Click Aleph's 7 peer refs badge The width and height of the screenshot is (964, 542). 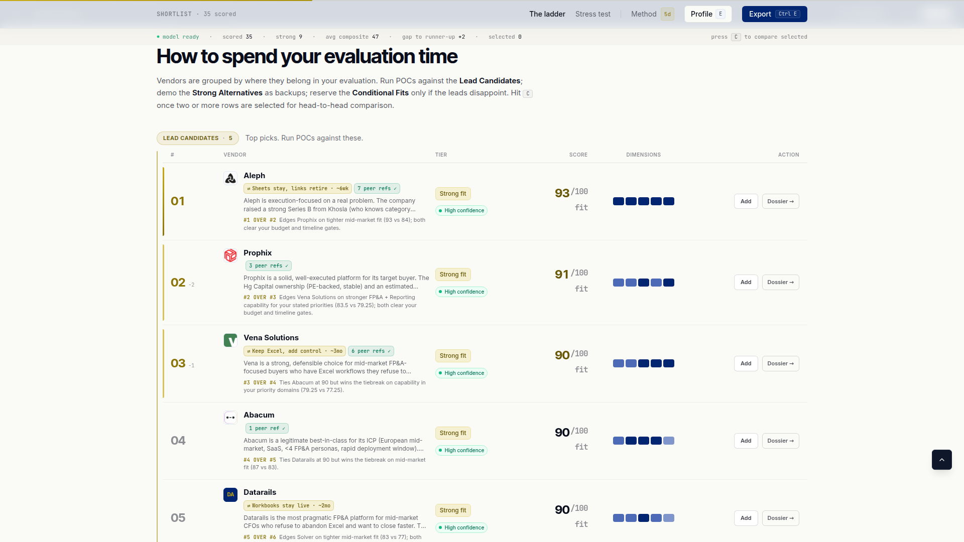click(x=377, y=189)
